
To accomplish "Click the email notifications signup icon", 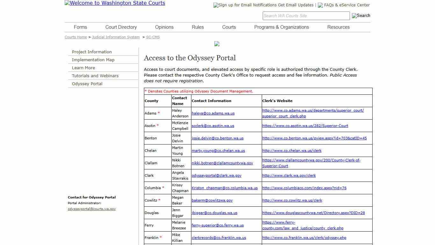I will (x=216, y=5).
